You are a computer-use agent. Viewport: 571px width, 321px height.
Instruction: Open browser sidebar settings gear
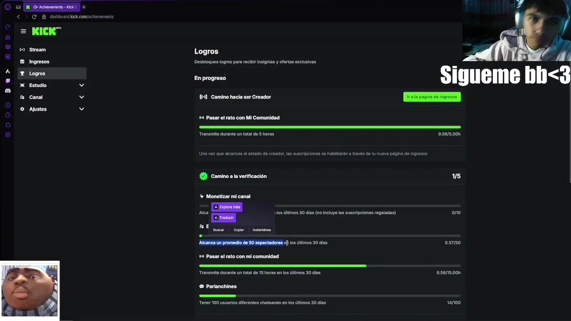pyautogui.click(x=8, y=135)
